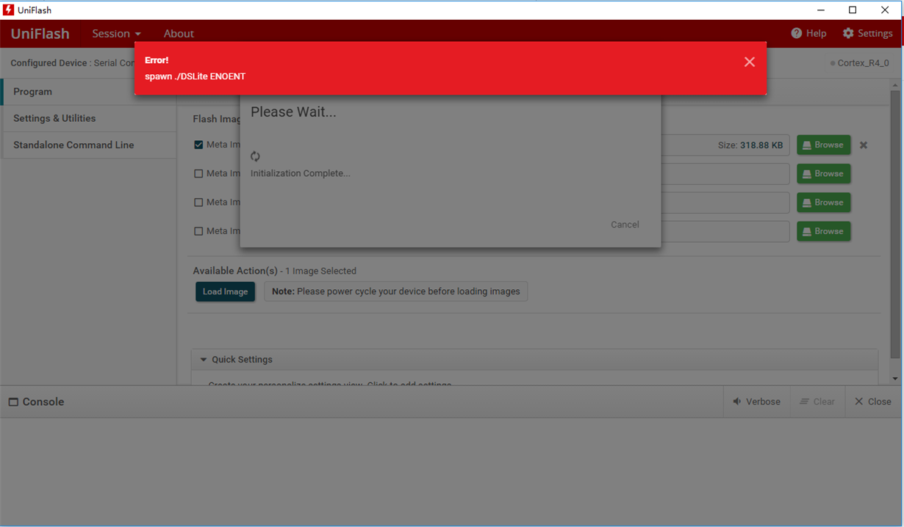Click the power cycle note text
Image resolution: width=904 pixels, height=527 pixels.
click(396, 291)
